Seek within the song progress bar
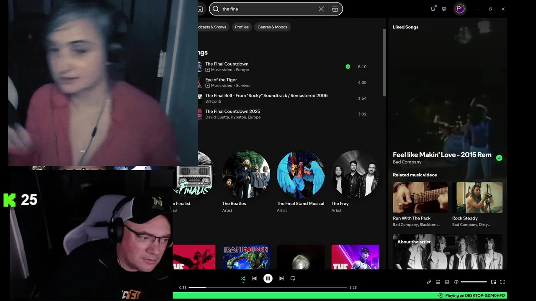 point(268,288)
